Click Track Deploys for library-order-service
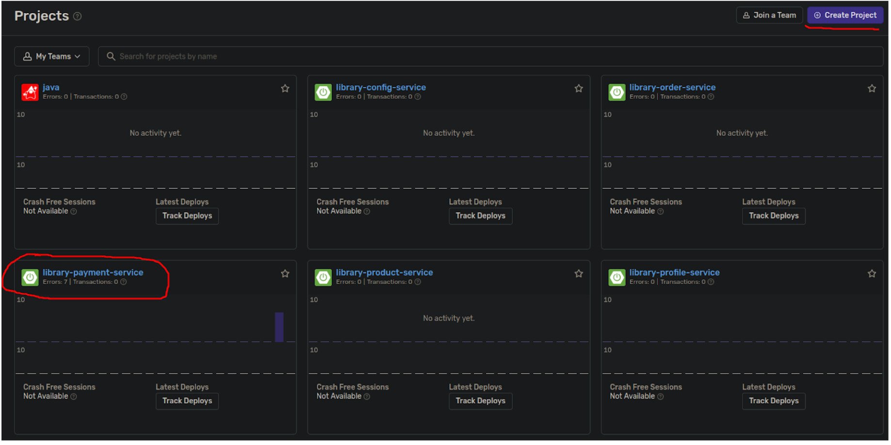This screenshot has height=445, width=891. coord(774,216)
